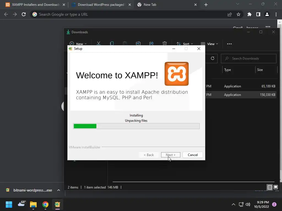Switch to Download WordPress packaged tab
The height and width of the screenshot is (211, 282).
(x=101, y=5)
